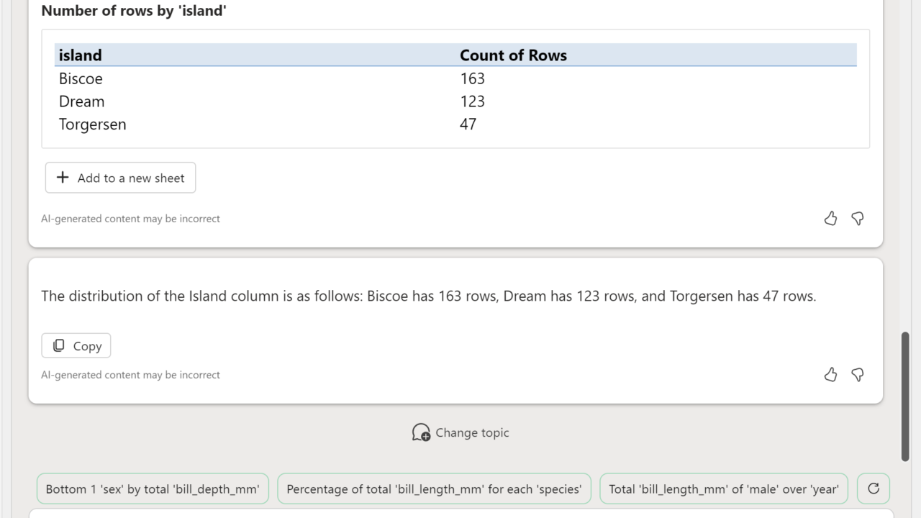Copy the distribution summary text
This screenshot has height=518, width=921.
click(76, 346)
